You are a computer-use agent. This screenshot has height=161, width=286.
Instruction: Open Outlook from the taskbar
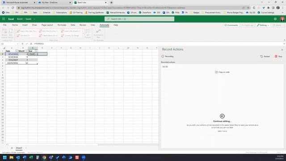coord(18,157)
